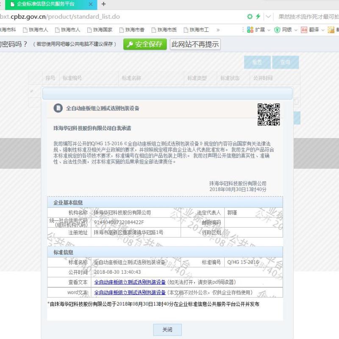Viewport: 339px width, 339px height.
Task: Select the 企业标准信息公共服务平台 tab
Action: pyautogui.click(x=51, y=4)
